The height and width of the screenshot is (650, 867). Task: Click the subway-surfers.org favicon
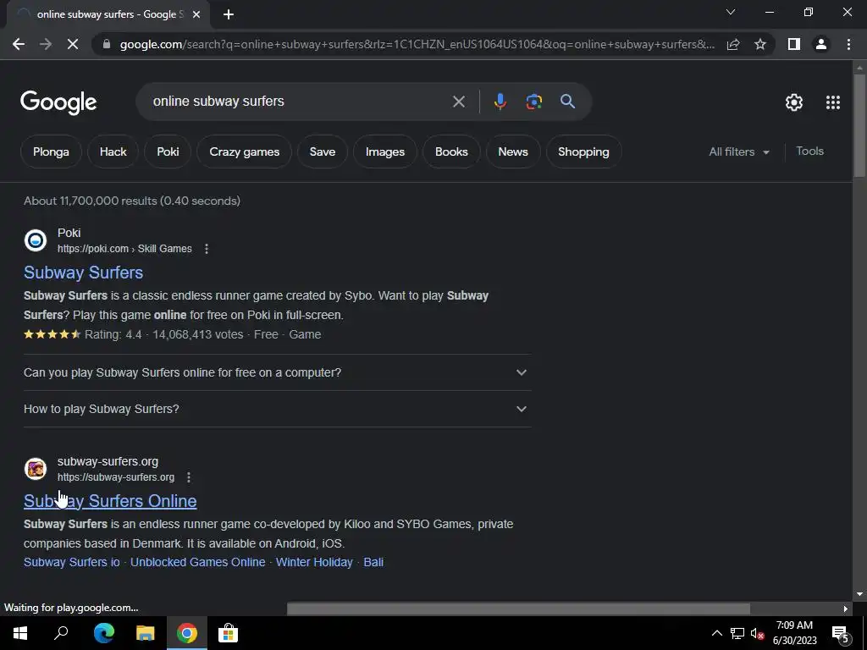pos(36,469)
